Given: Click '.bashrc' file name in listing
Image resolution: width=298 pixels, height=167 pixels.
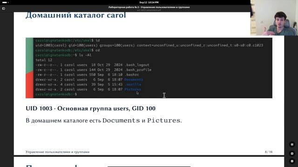Looking at the screenshot, I should point(132,75).
